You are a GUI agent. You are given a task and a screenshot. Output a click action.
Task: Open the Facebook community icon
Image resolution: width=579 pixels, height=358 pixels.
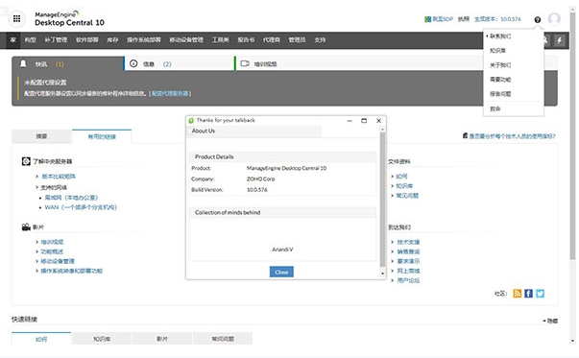click(528, 294)
